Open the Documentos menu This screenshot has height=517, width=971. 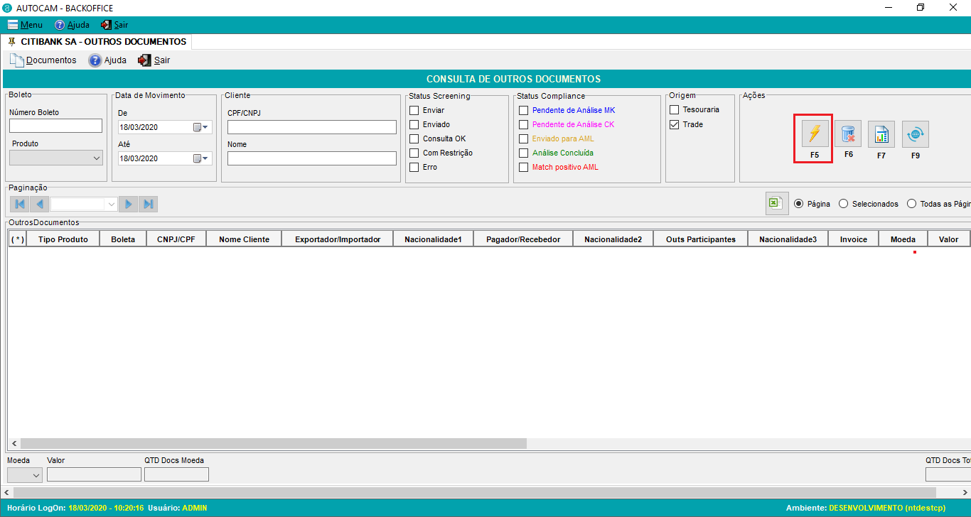[x=43, y=60]
